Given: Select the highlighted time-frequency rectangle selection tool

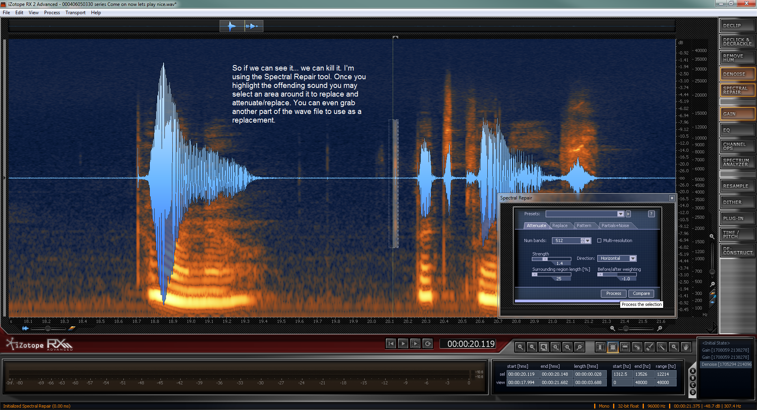Looking at the screenshot, I should (613, 347).
